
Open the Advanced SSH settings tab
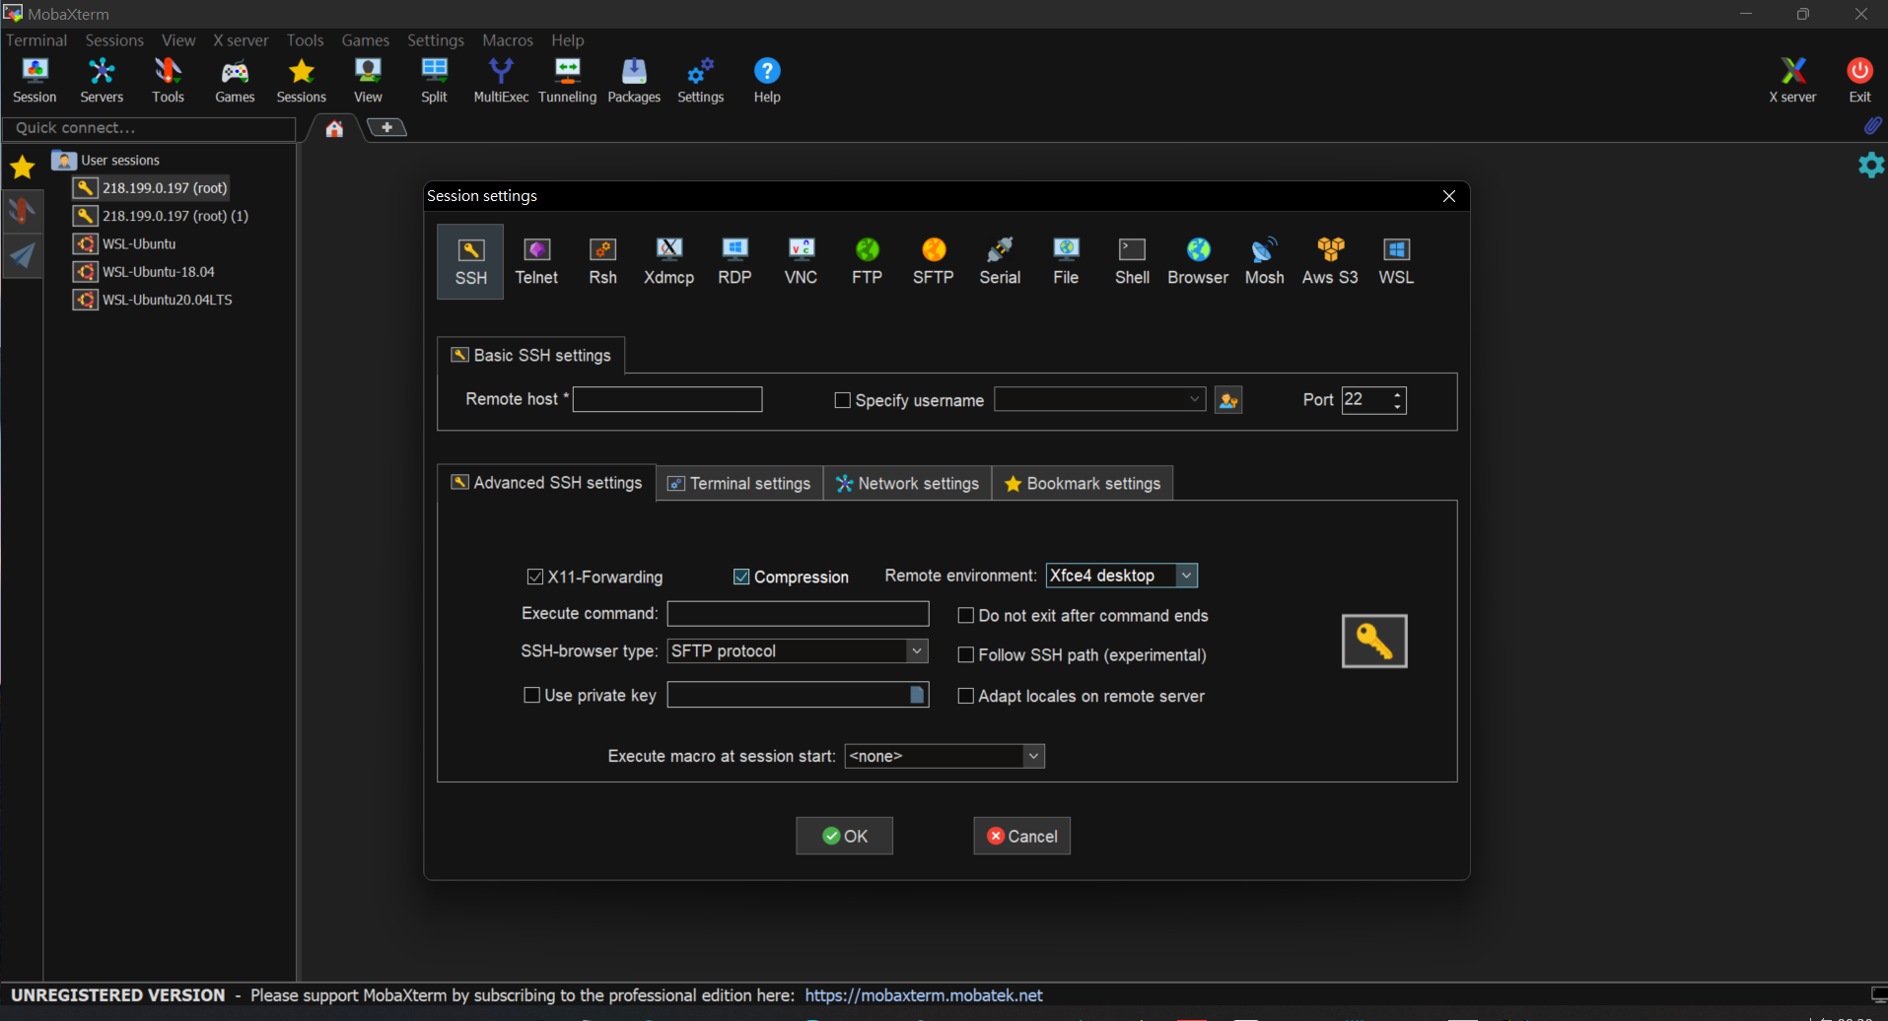546,482
